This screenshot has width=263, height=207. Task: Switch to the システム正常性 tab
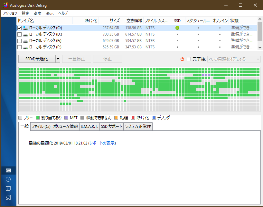[x=138, y=126]
